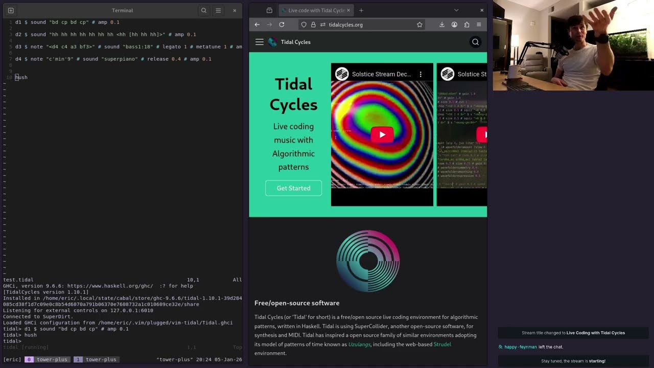Viewport: 654px width, 368px height.
Task: Open the first video's channel avatar icon
Action: click(x=342, y=74)
